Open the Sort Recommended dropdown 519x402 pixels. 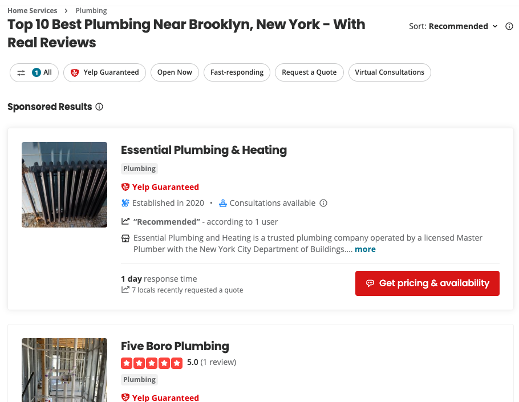[462, 26]
